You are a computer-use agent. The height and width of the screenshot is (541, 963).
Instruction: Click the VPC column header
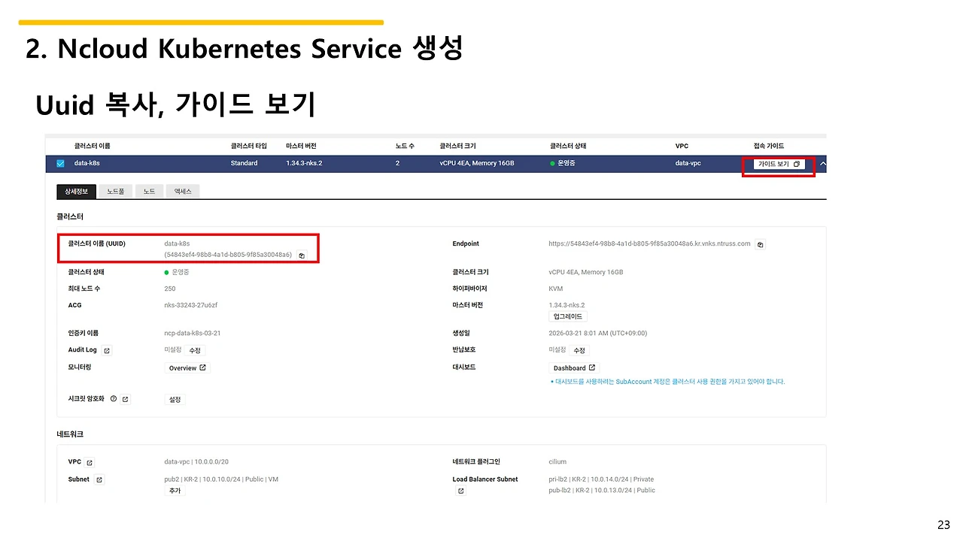(x=682, y=146)
